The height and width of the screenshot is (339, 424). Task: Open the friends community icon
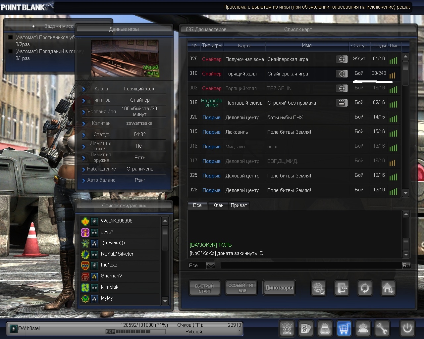coord(363,328)
